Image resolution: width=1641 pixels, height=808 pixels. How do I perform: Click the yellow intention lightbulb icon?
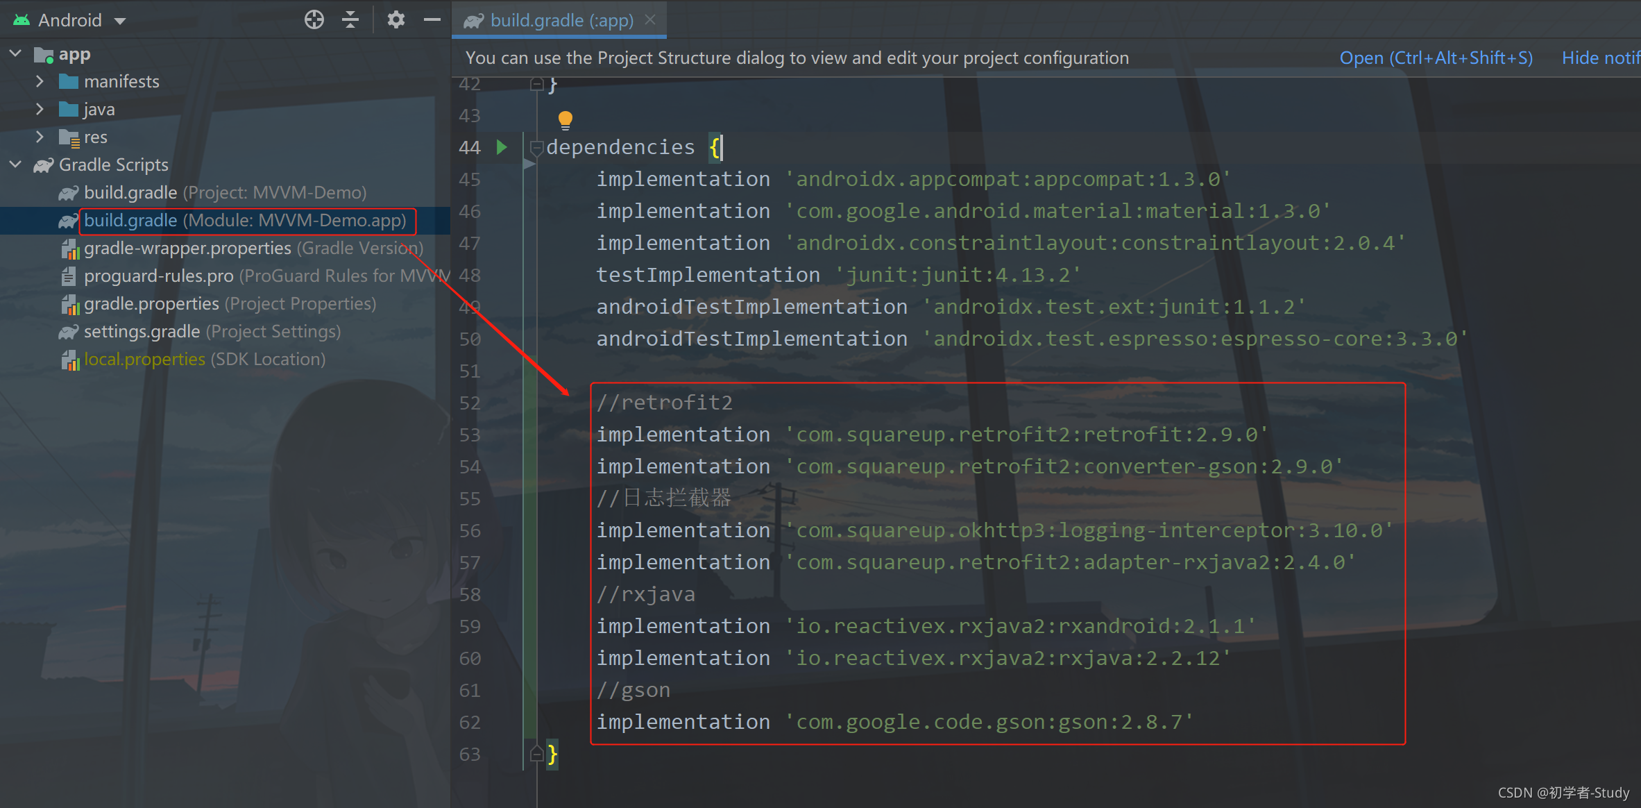(566, 120)
